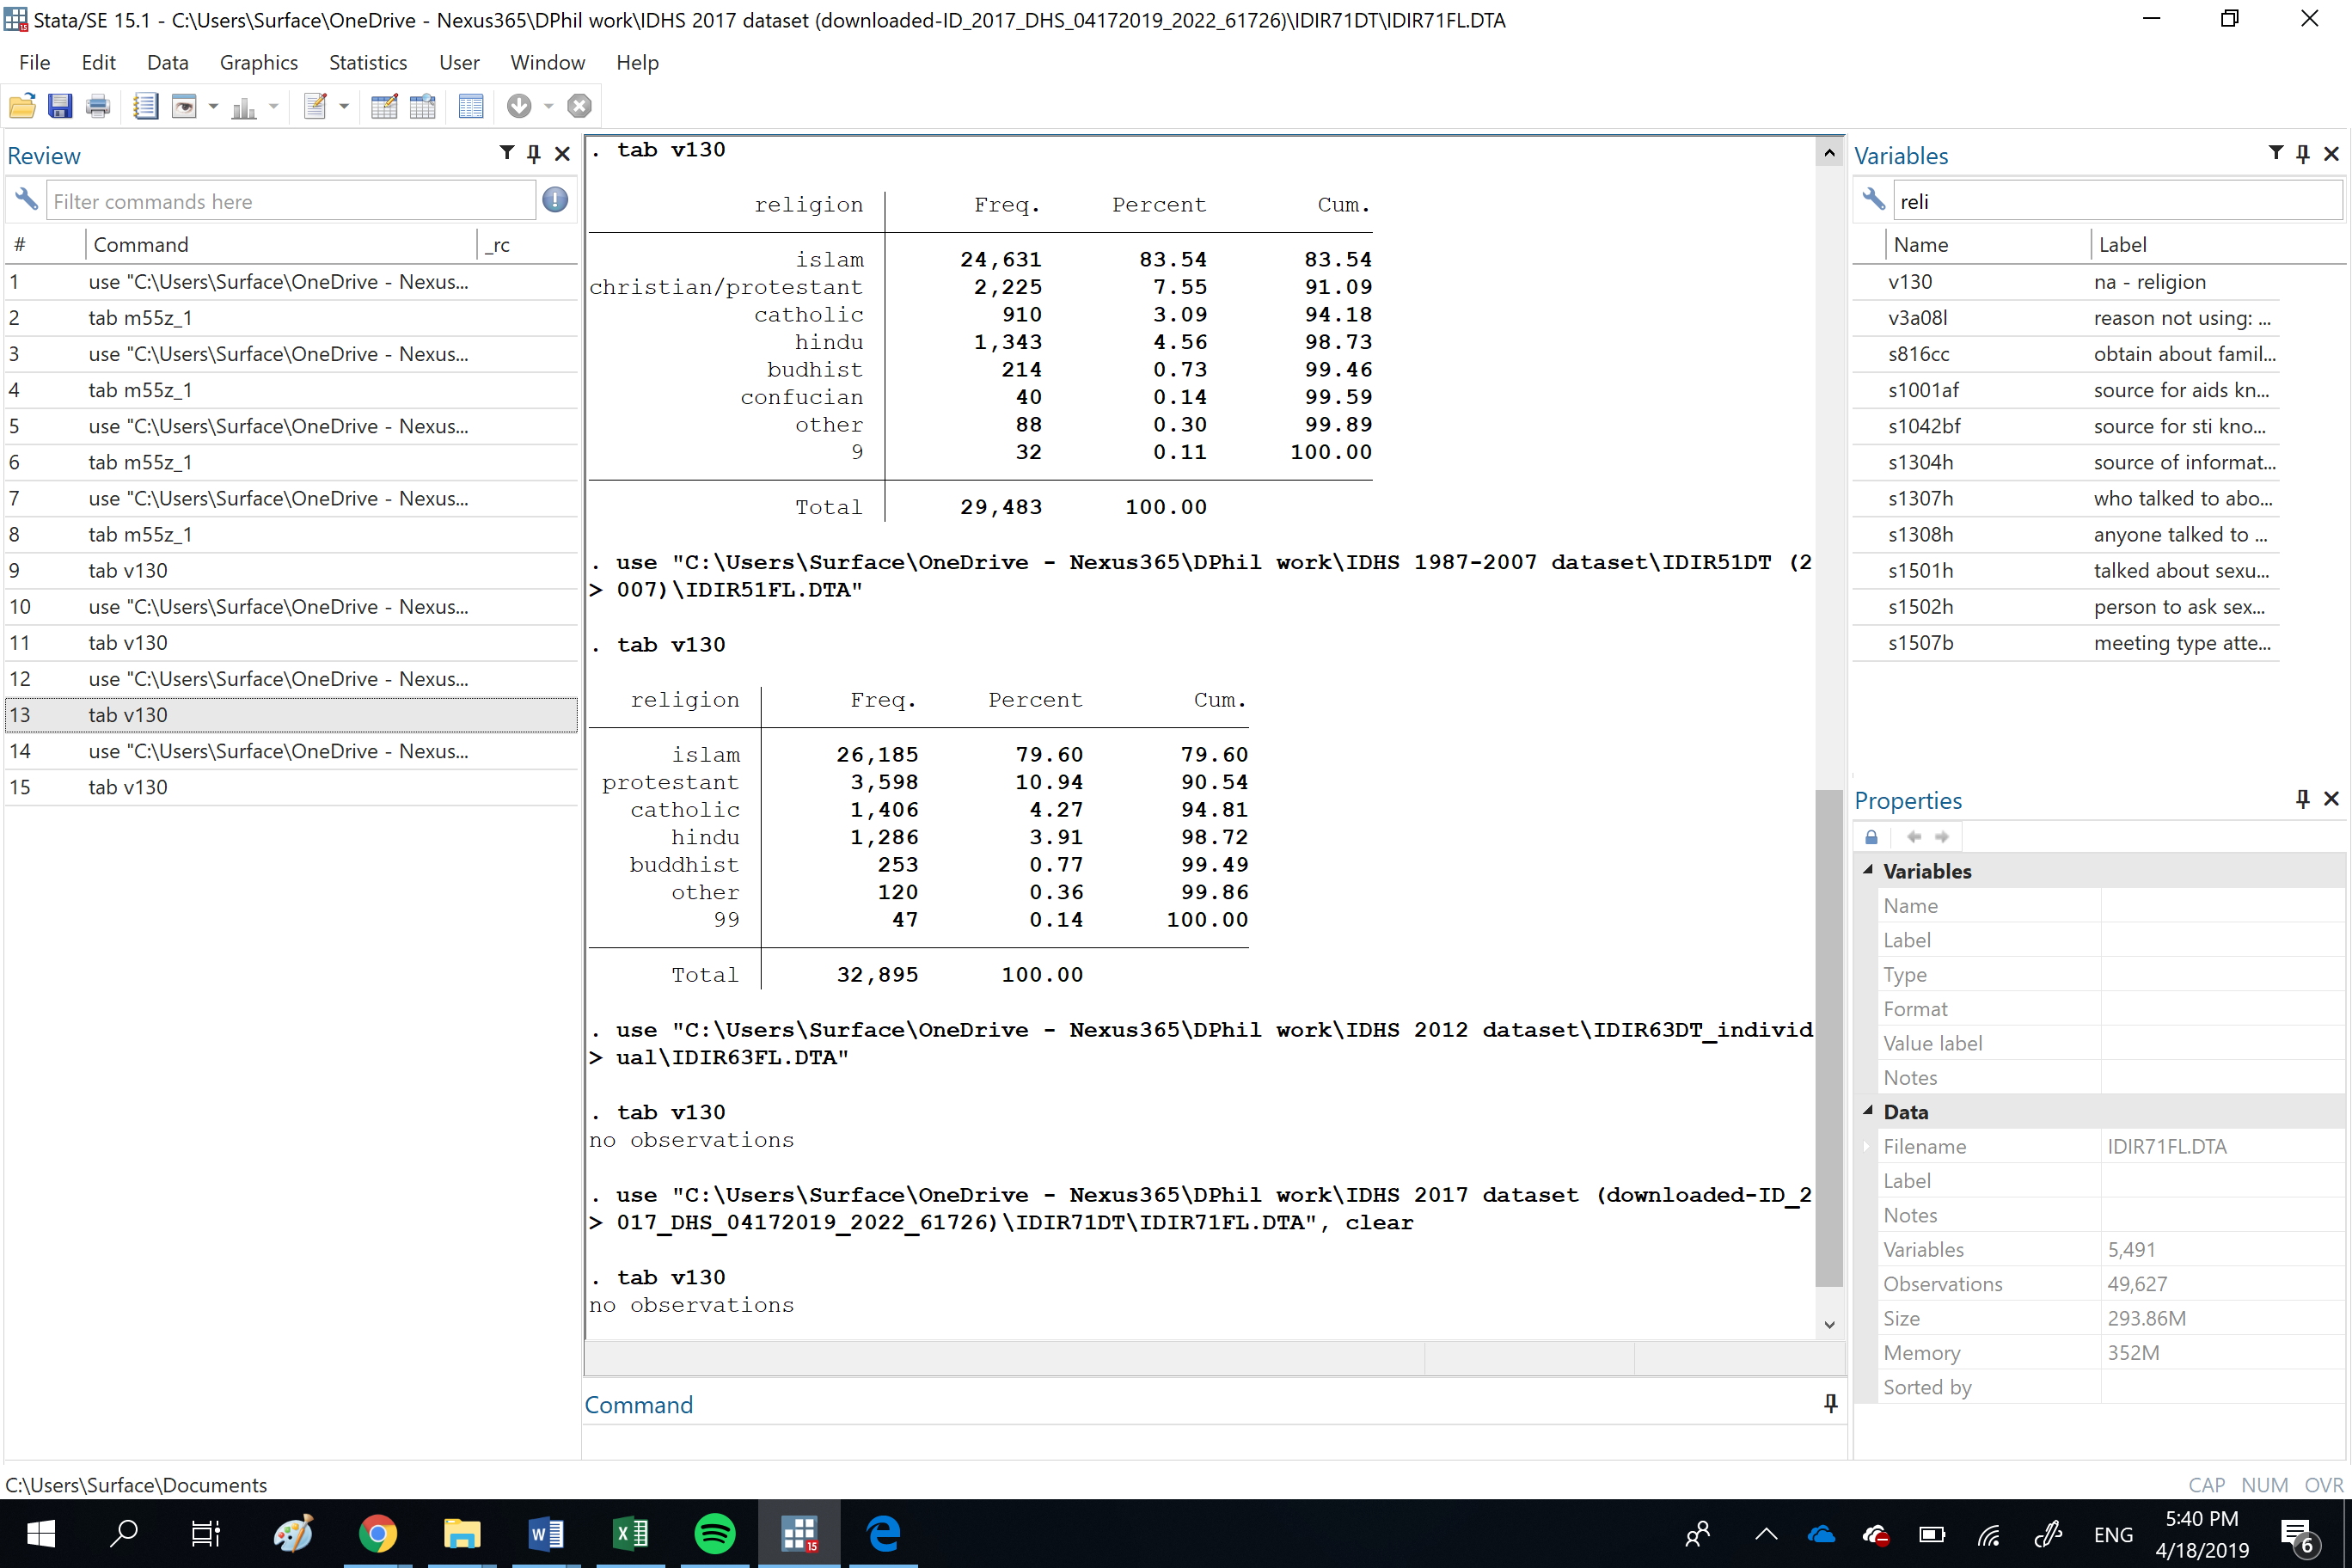2352x1568 pixels.
Task: Click the Review filter wrench icon
Action: pyautogui.click(x=26, y=200)
